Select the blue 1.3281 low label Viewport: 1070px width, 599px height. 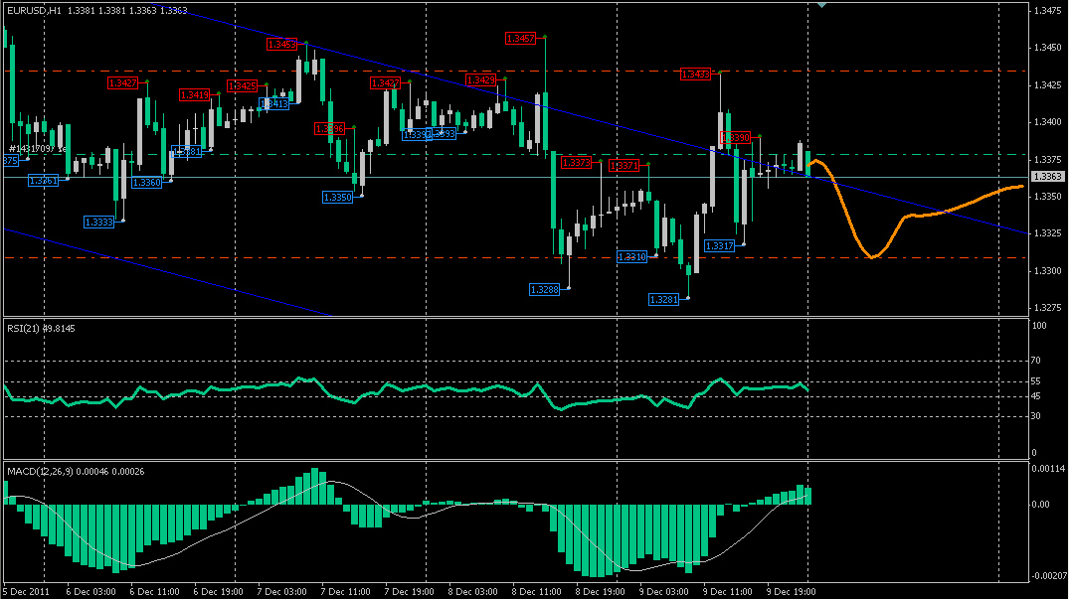coord(664,300)
